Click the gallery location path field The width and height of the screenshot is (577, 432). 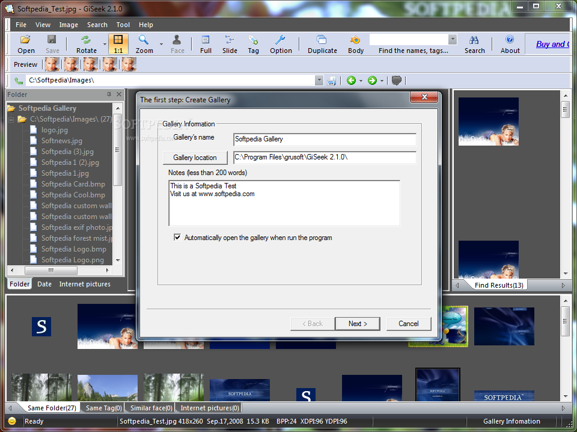point(325,157)
